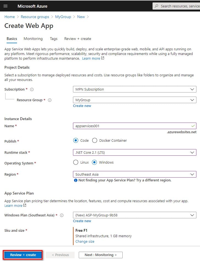Switch to the Monitoring tab
Screen dimensions: 200x261
(33, 39)
